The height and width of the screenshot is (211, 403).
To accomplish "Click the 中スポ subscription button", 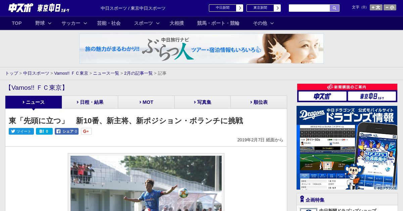I will pyautogui.click(x=322, y=96).
